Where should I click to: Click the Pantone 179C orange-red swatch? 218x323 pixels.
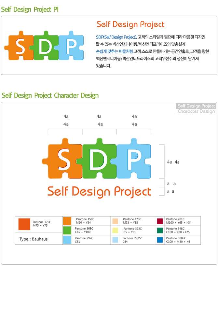coord(24,224)
